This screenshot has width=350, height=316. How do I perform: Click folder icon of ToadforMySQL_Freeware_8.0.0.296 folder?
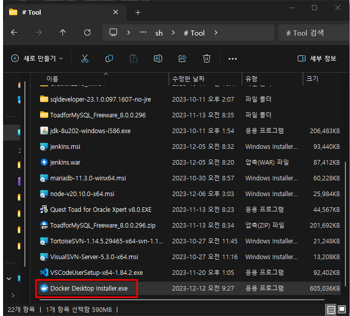(44, 115)
